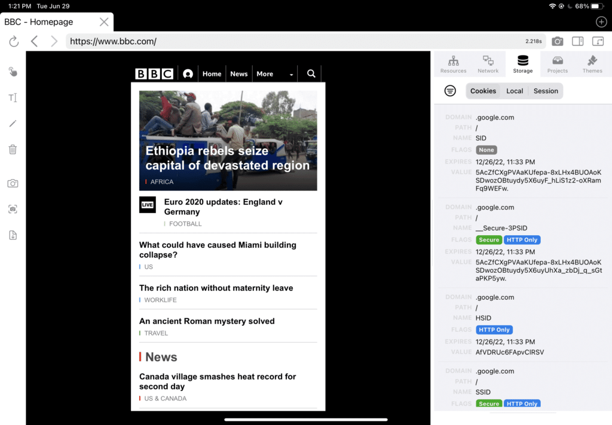Select the Local storage segment
Image resolution: width=612 pixels, height=425 pixels.
[x=515, y=91]
